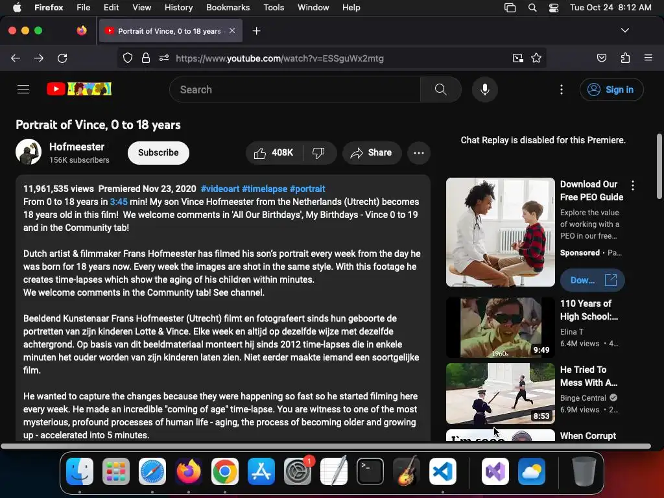Open Safari from the dock
Image resolution: width=664 pixels, height=498 pixels.
click(152, 471)
